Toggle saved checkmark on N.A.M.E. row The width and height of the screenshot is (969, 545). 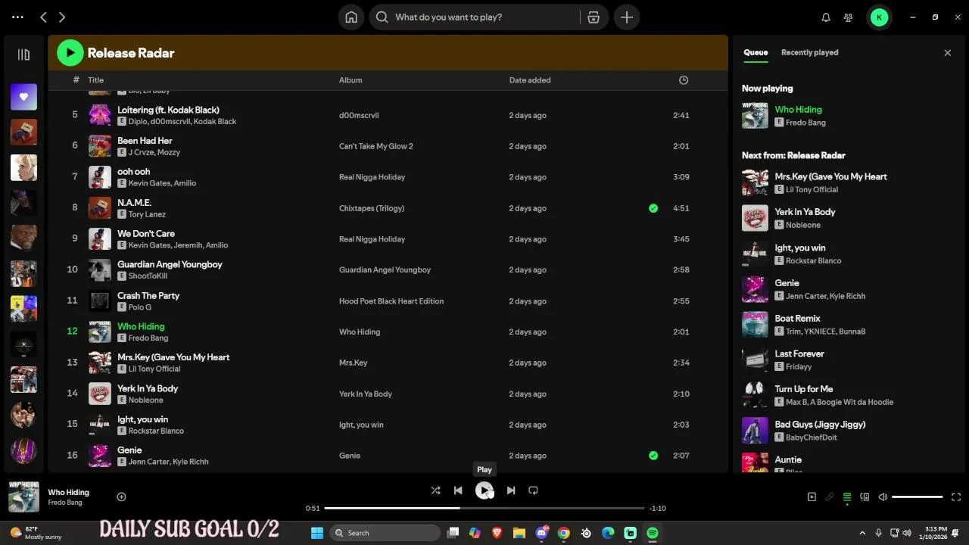pos(653,208)
